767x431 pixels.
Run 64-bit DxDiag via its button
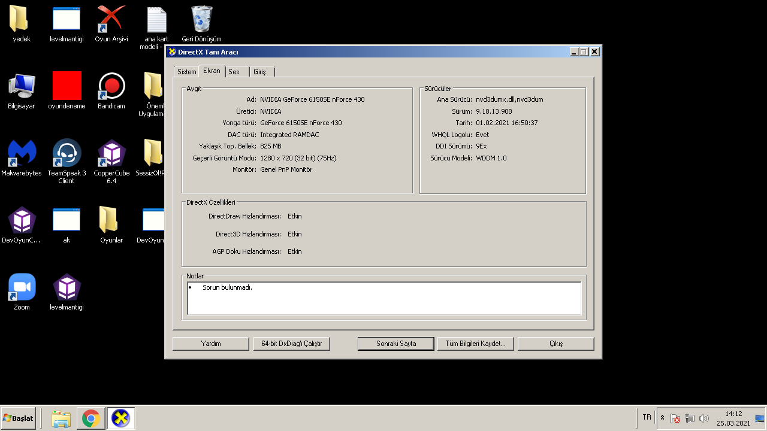tap(292, 344)
